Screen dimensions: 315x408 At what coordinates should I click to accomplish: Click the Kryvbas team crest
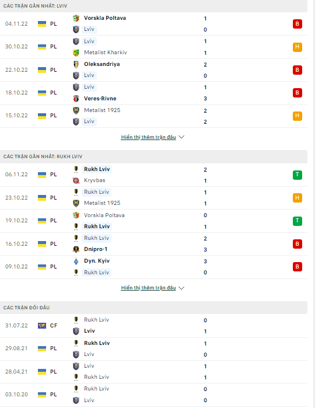pos(76,180)
